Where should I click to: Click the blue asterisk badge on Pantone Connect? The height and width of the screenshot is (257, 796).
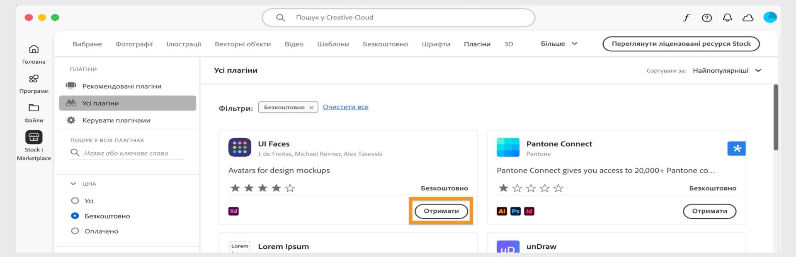737,149
